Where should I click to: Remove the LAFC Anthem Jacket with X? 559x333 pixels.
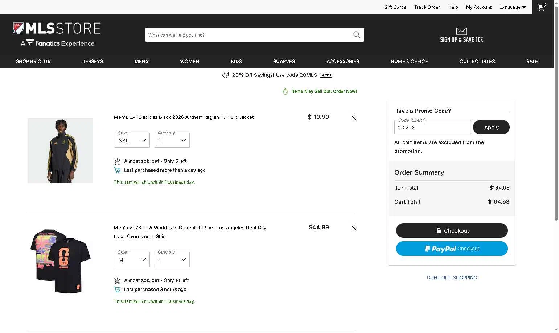pyautogui.click(x=354, y=117)
